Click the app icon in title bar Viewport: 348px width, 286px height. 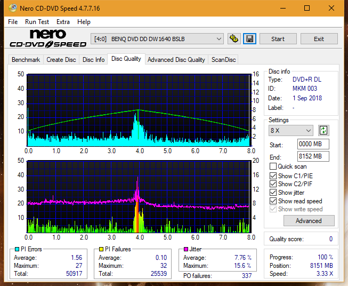13,8
